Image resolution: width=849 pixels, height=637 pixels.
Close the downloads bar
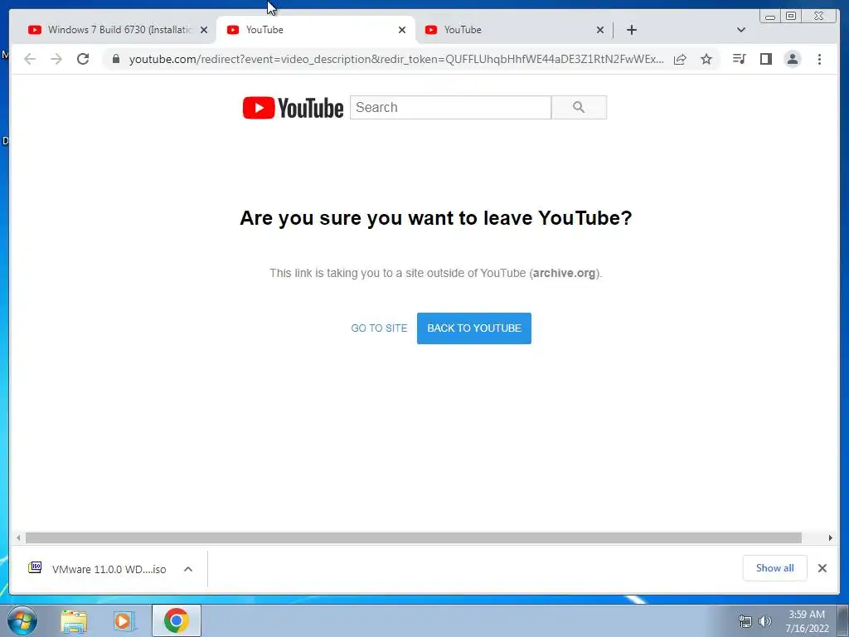pos(822,568)
